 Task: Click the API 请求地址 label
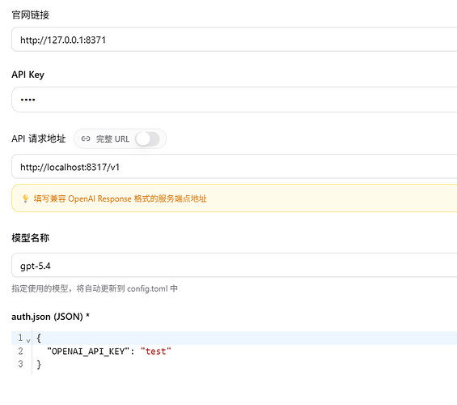(x=39, y=139)
